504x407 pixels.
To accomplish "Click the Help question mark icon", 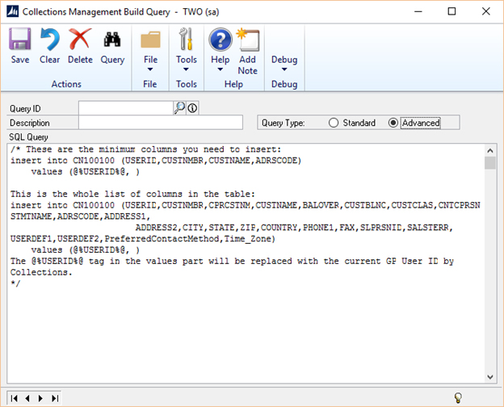I will pos(220,40).
